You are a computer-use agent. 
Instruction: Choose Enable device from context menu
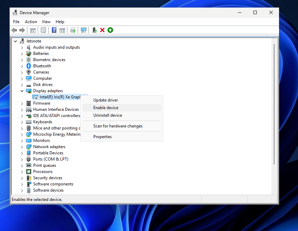coord(122,108)
